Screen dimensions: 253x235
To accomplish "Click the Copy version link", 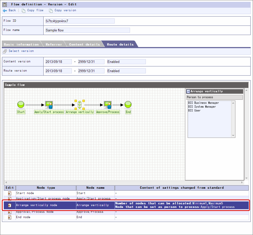I will click(x=65, y=10).
